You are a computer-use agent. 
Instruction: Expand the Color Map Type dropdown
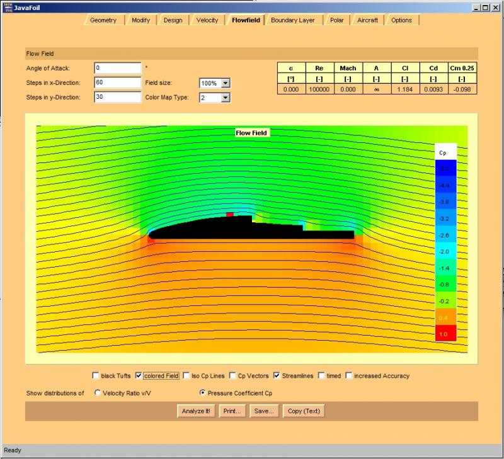tap(226, 98)
